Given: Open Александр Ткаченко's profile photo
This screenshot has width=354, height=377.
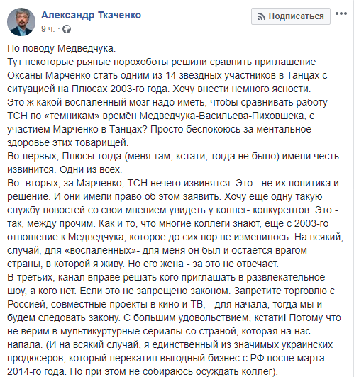Looking at the screenshot, I should point(21,22).
